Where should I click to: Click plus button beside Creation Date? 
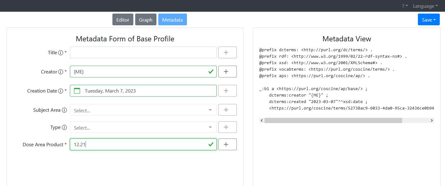point(228,91)
